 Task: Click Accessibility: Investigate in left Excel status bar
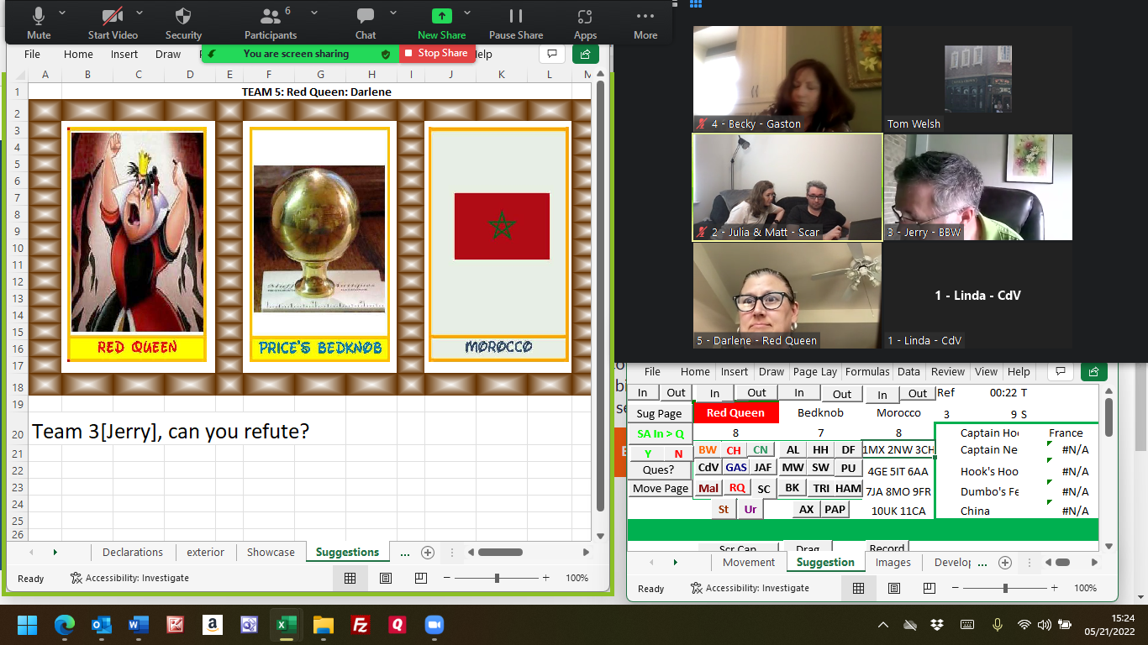pos(130,578)
